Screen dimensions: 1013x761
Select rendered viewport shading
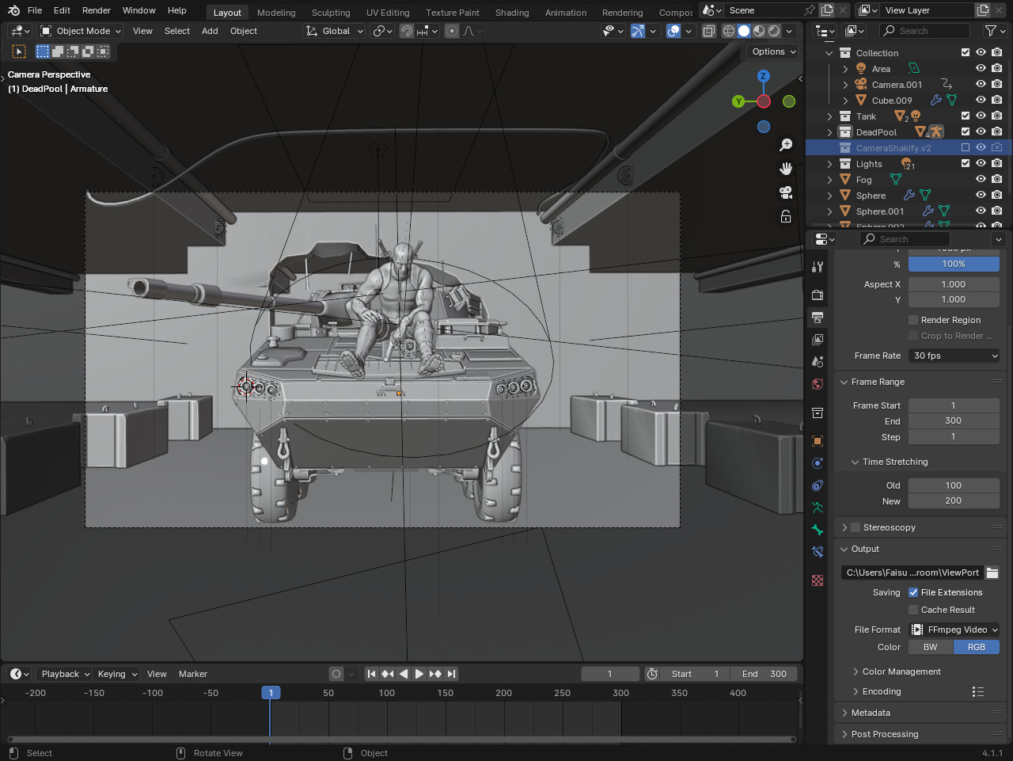[774, 31]
